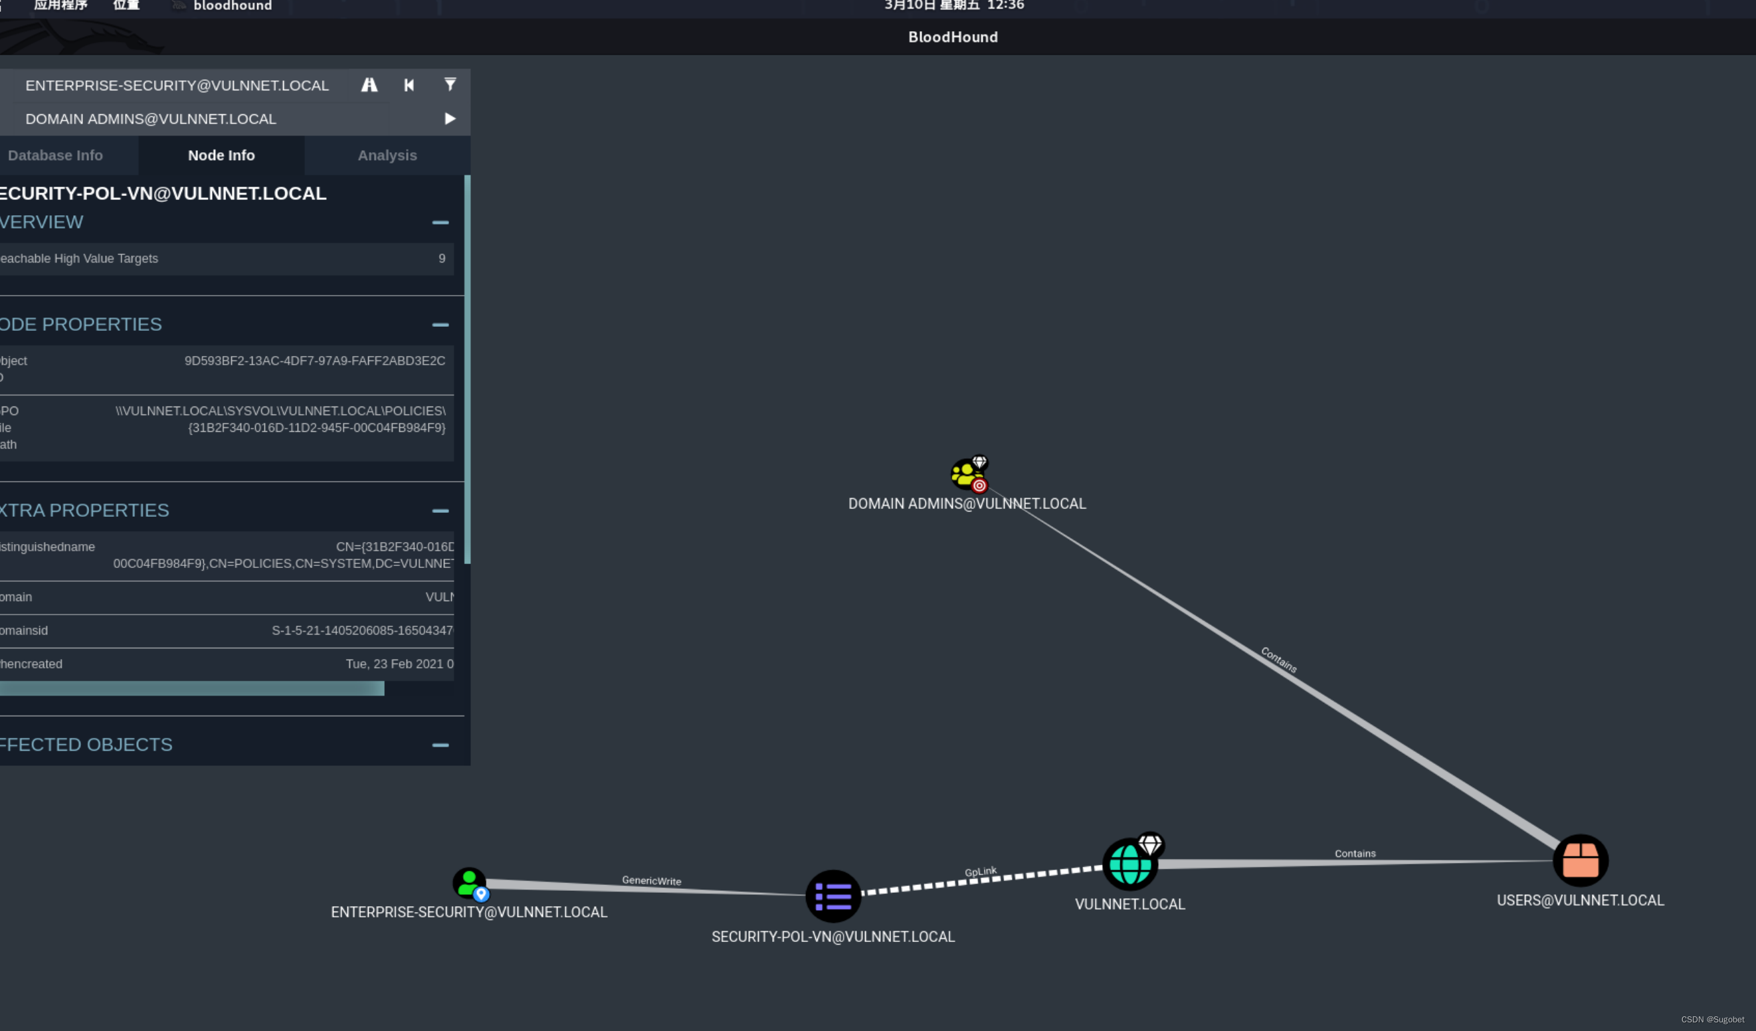Click the VULNNET.LOCAL graph label
Screen dimensions: 1756x1031
click(1129, 904)
